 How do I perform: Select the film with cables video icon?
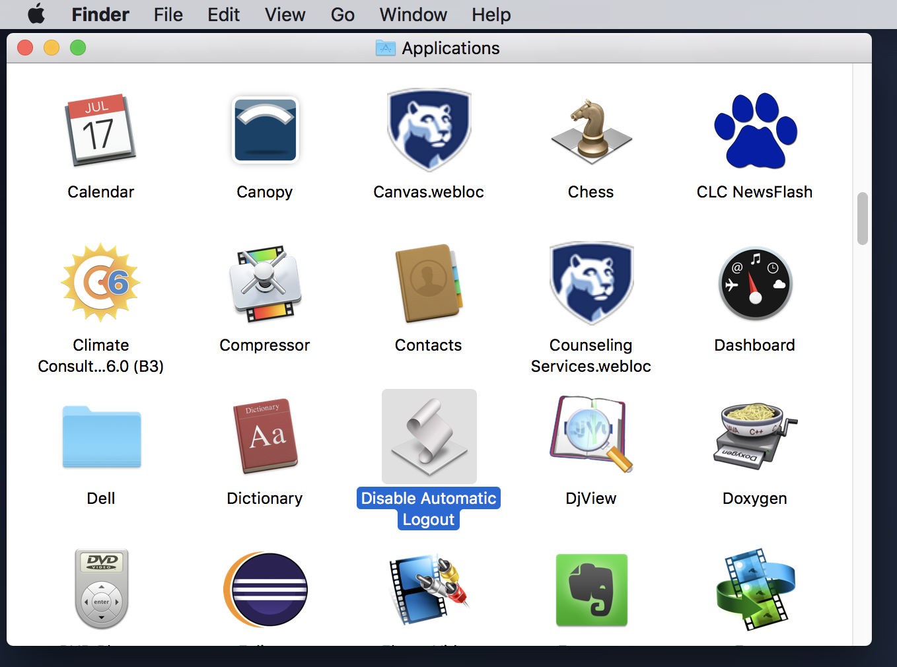429,590
